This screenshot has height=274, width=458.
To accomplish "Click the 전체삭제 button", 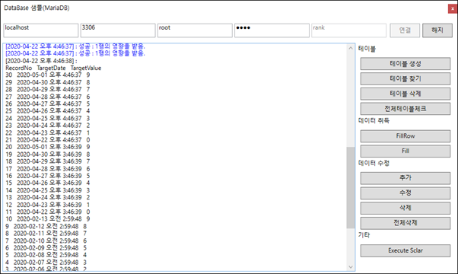I will pos(406,223).
